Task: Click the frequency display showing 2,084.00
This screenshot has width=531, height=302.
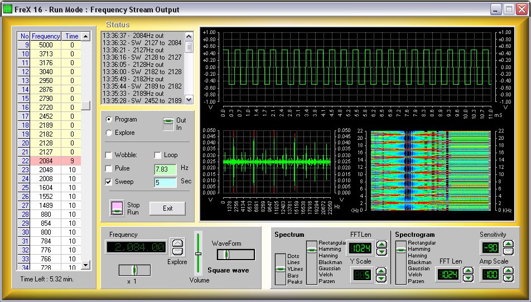Action: pos(137,247)
